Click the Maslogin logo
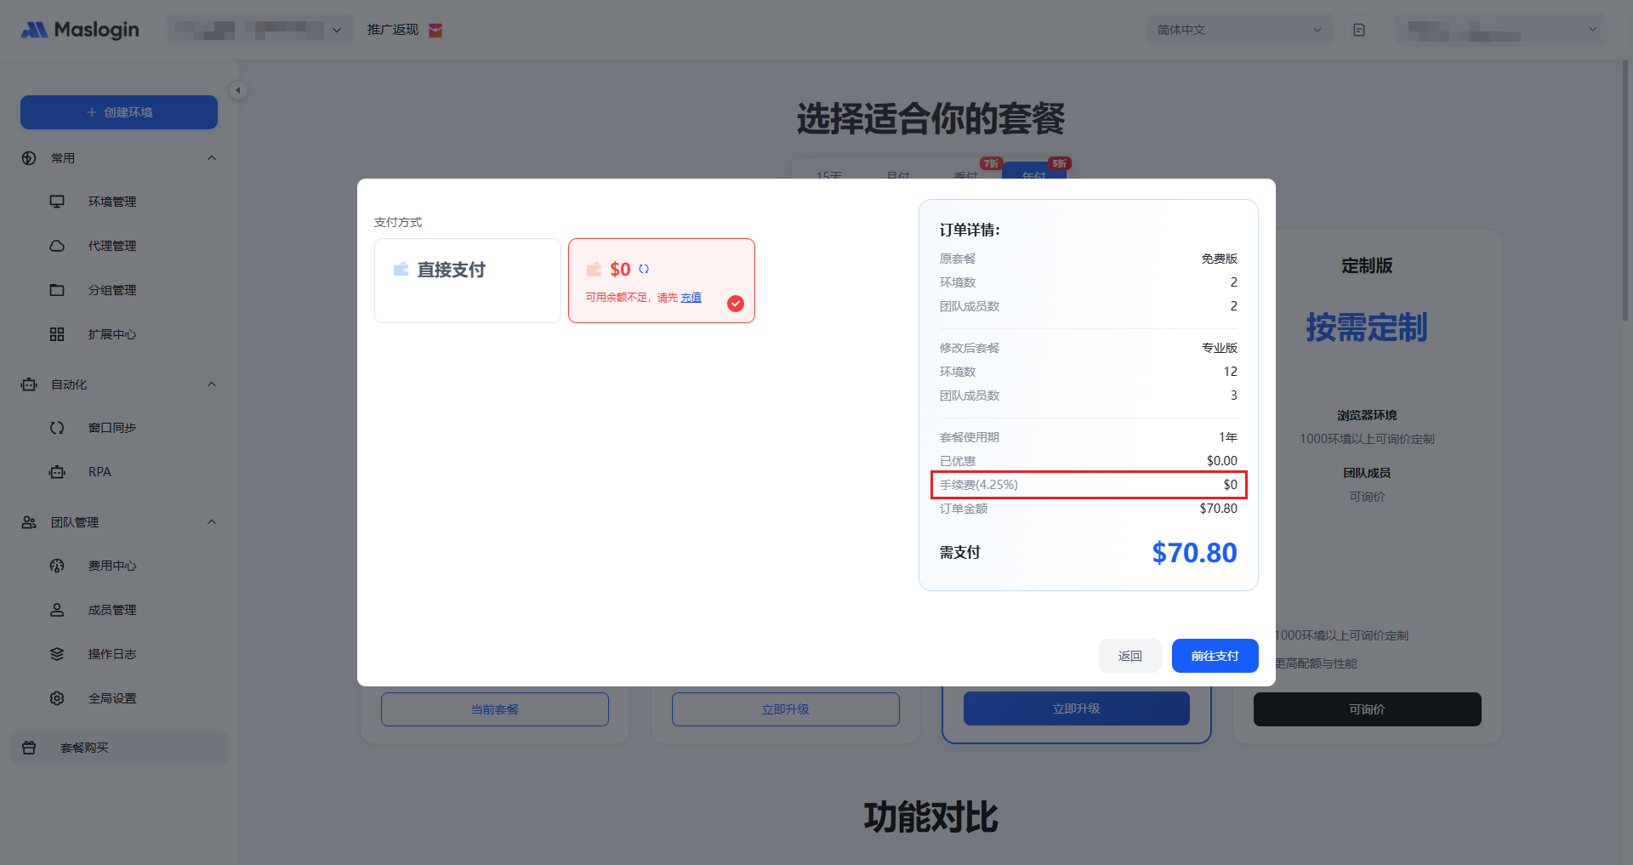This screenshot has width=1633, height=865. [80, 30]
